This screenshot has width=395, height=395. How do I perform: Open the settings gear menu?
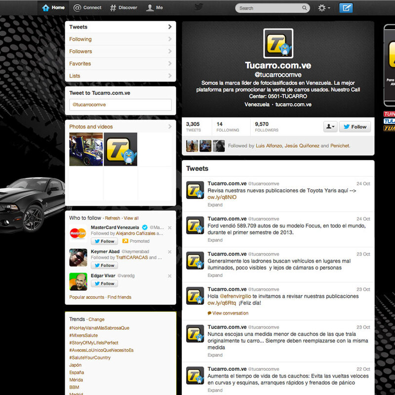(324, 8)
